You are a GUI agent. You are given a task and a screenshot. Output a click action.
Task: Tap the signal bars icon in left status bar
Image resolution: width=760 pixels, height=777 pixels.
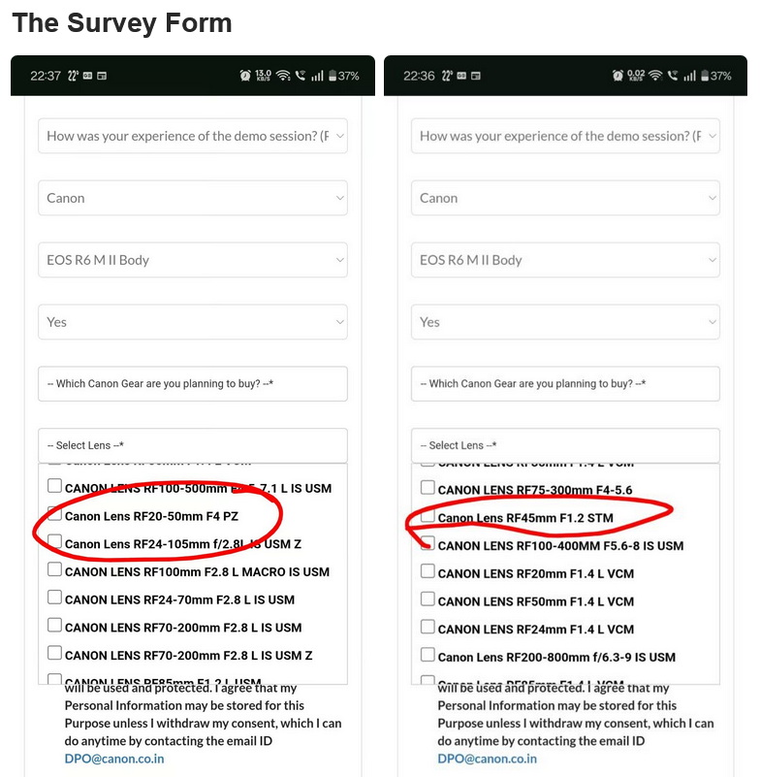pyautogui.click(x=316, y=76)
